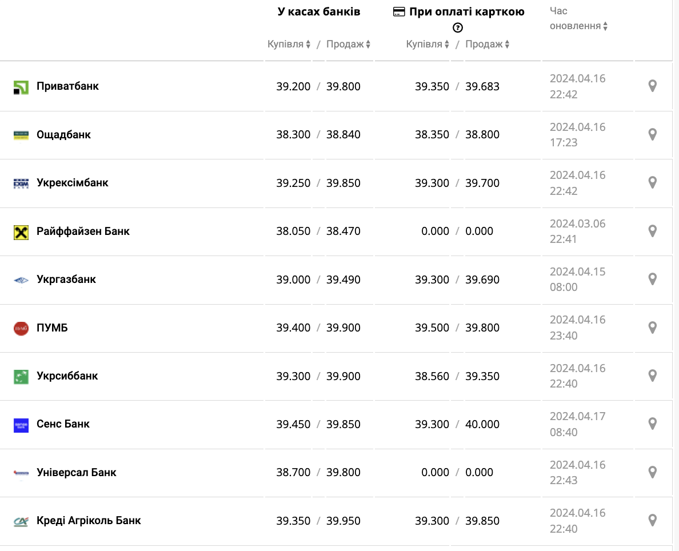Click the Універсал Банк name

77,473
